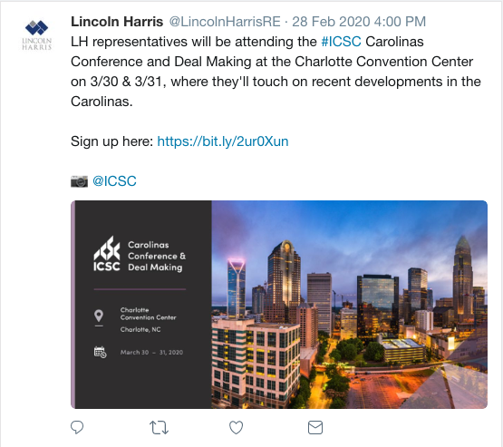The image size is (503, 447).
Task: Click the calendar icon in banner
Action: click(100, 352)
